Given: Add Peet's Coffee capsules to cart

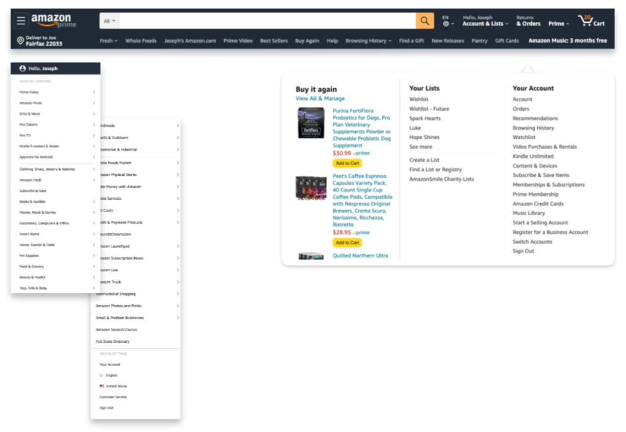Looking at the screenshot, I should point(347,243).
